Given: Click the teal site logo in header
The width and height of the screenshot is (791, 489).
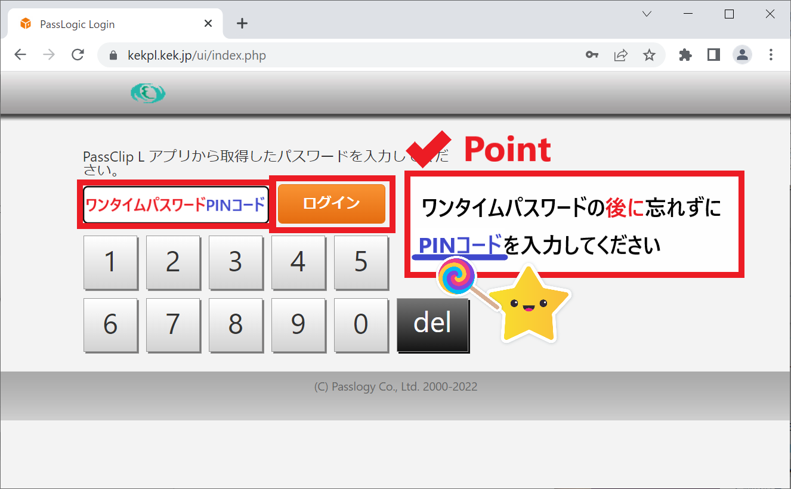Looking at the screenshot, I should point(148,93).
